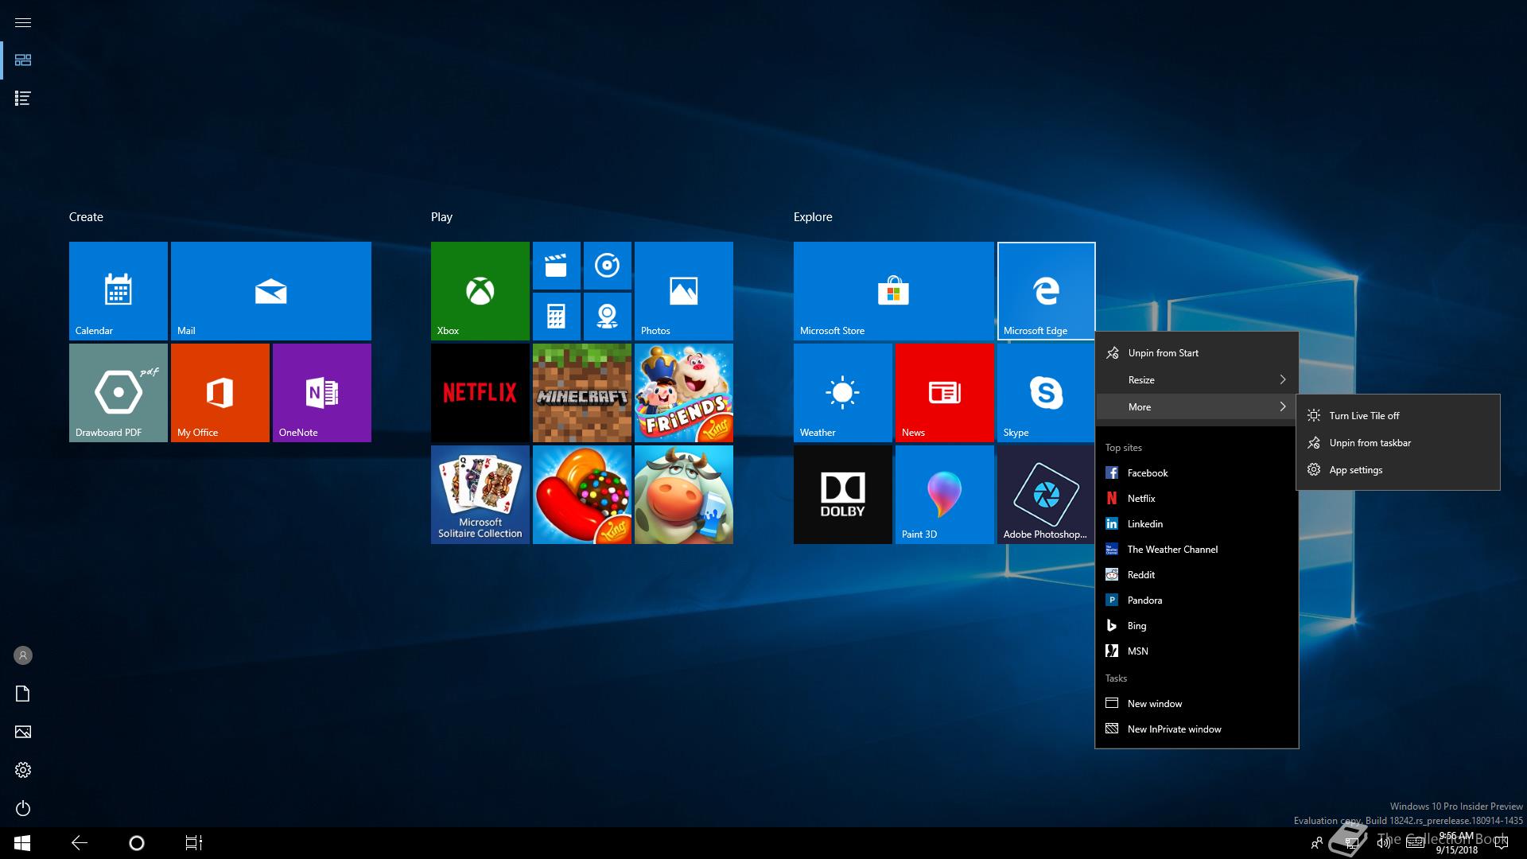This screenshot has width=1527, height=859.
Task: Open Facebook from Top sites
Action: tap(1147, 473)
